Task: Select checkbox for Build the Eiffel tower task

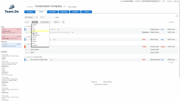Action: [x=26, y=60]
